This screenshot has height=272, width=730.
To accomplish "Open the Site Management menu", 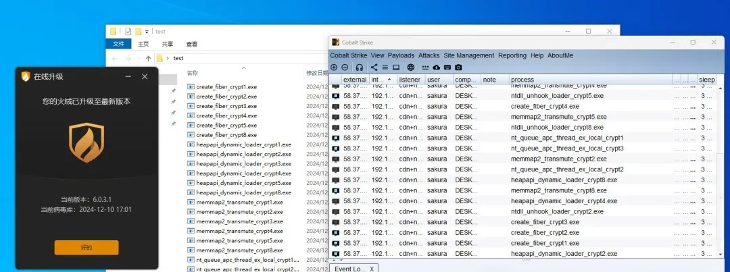I will (x=469, y=55).
